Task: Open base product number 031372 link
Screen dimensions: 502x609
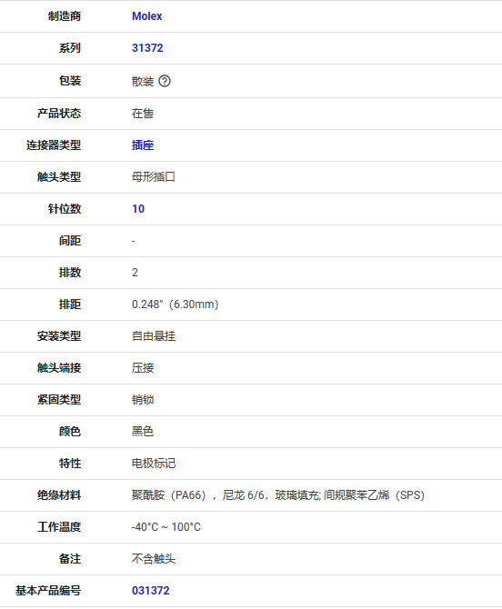Action: click(x=150, y=591)
